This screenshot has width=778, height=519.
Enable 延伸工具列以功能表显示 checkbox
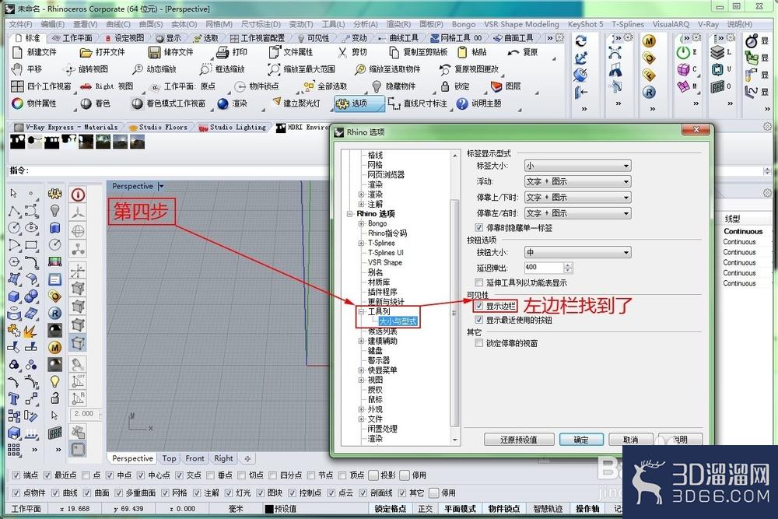tap(478, 282)
